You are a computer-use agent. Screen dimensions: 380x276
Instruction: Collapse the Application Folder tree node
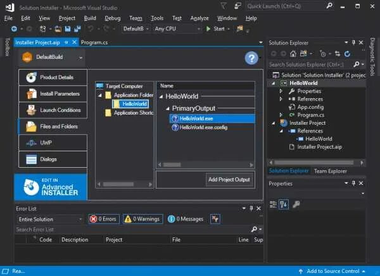click(100, 95)
